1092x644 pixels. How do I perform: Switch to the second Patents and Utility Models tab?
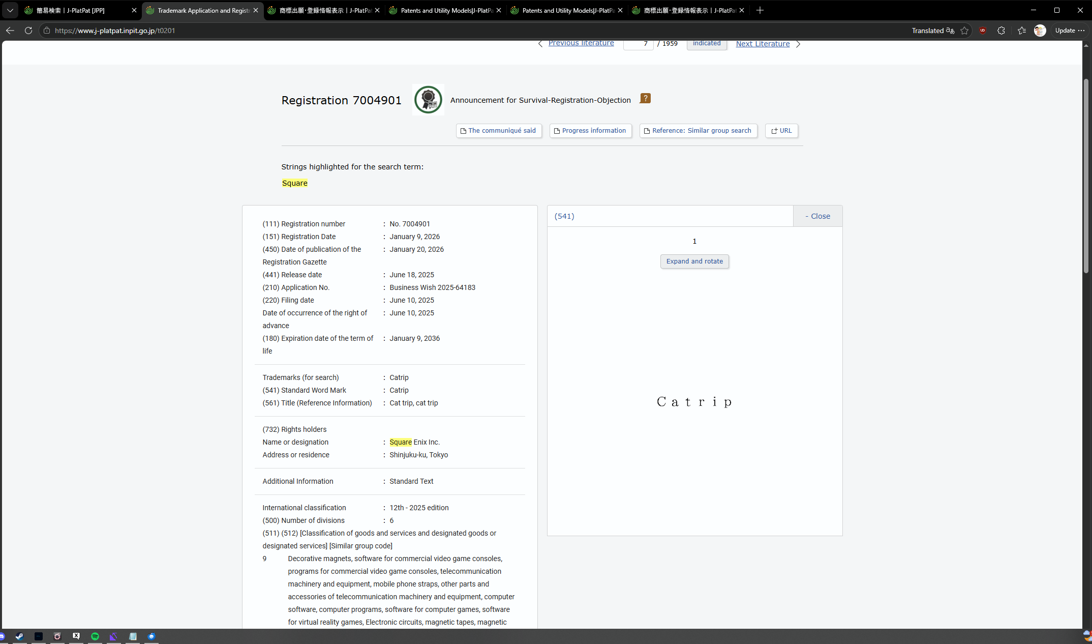pos(565,10)
